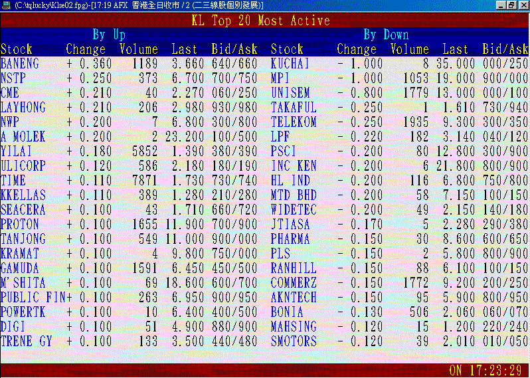This screenshot has height=378, width=530.
Task: Click A MOLEK's last price 23.200
Action: pyautogui.click(x=185, y=137)
